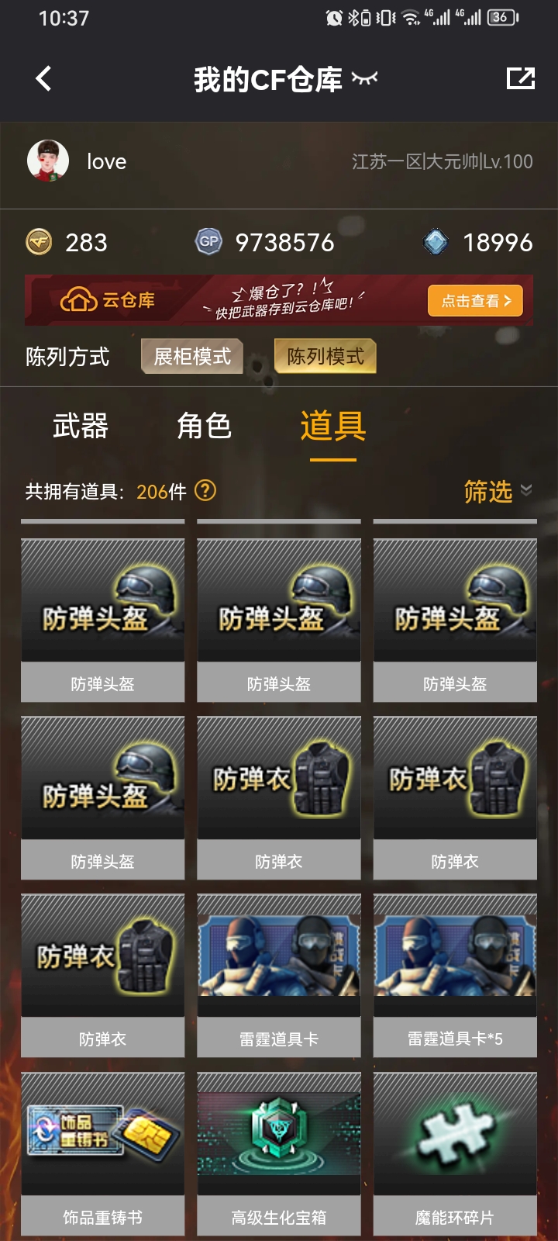Tap the blue diamond currency icon
Screen dimensions: 558x1241
click(x=436, y=242)
